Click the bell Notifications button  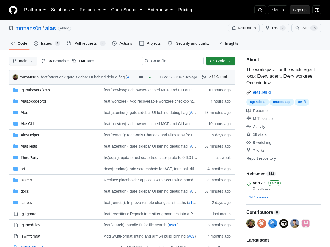point(244,28)
